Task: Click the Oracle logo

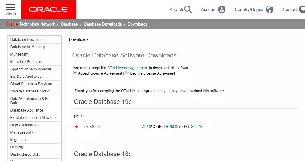Action: [x=49, y=10]
